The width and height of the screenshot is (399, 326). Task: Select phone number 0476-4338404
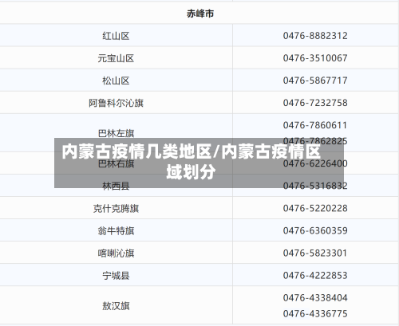click(x=315, y=297)
